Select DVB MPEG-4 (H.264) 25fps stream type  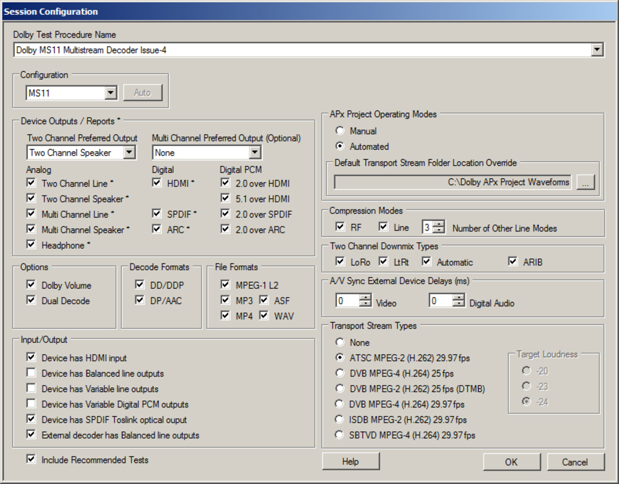tap(339, 373)
